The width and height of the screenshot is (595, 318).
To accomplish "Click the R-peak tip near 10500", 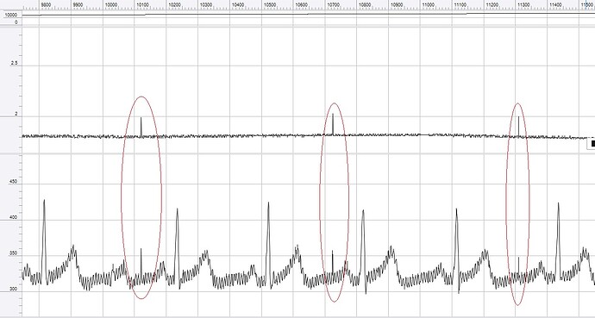I will (269, 203).
